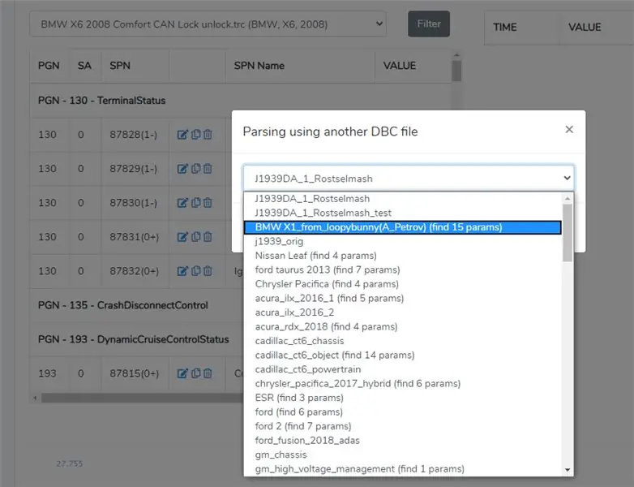Select J1939DA_1_Rostselmash_test option
Viewport: 634px width, 487px height.
coord(402,213)
